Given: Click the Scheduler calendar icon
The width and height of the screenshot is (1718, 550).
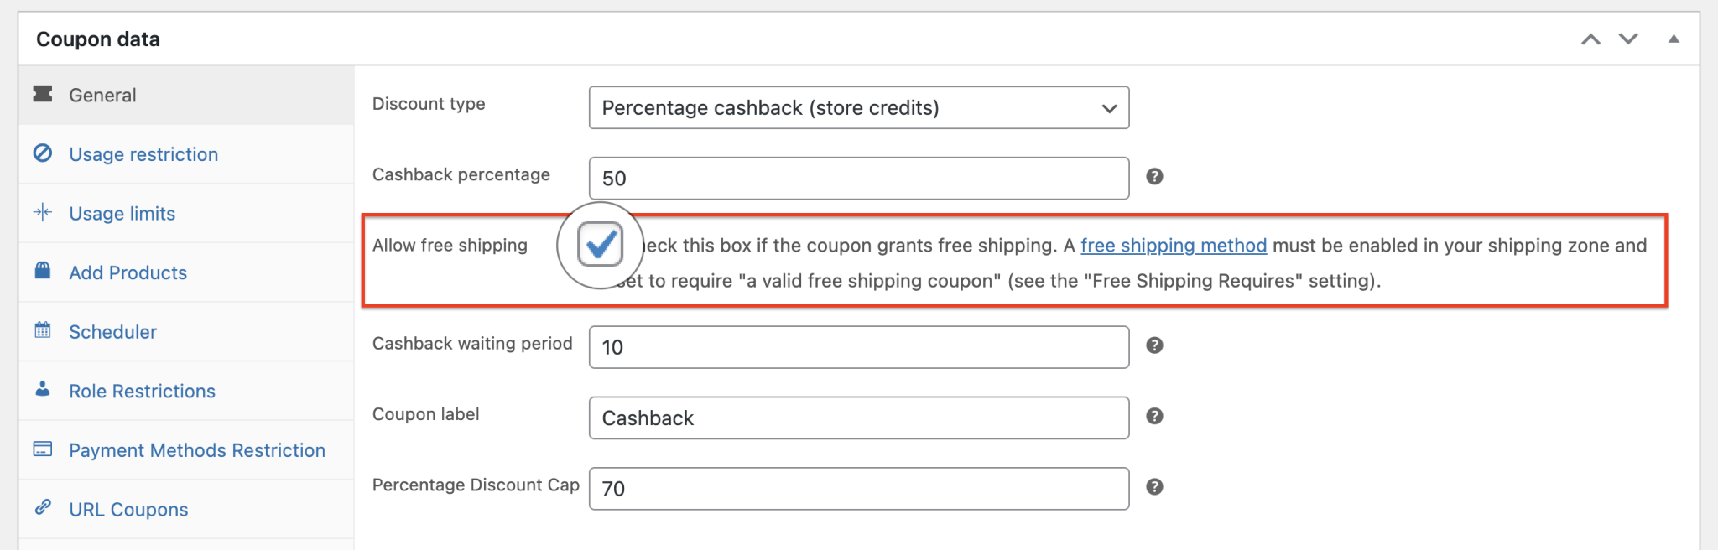Looking at the screenshot, I should (43, 330).
